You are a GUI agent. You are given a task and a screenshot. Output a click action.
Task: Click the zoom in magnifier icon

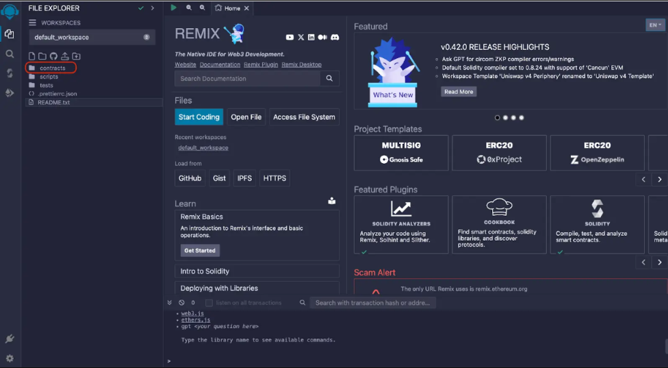203,8
